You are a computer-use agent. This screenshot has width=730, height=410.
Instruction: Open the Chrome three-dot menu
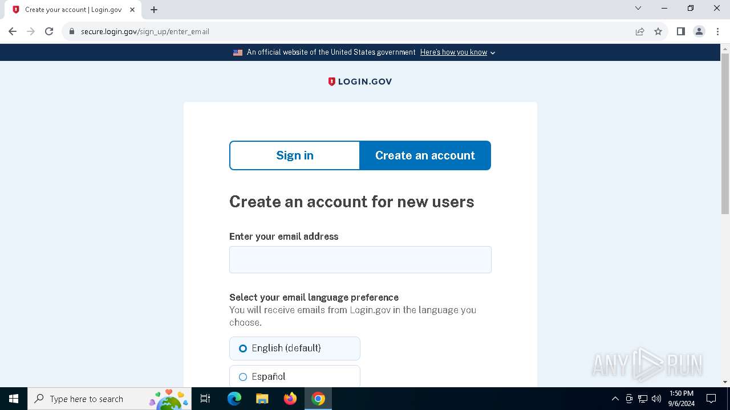tap(717, 31)
